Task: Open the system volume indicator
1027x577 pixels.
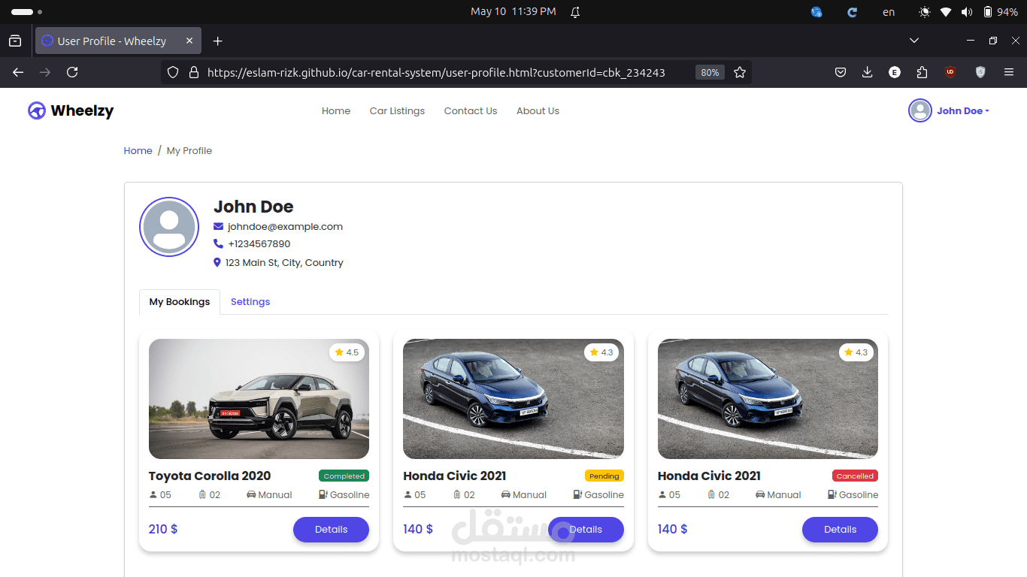Action: click(x=967, y=12)
